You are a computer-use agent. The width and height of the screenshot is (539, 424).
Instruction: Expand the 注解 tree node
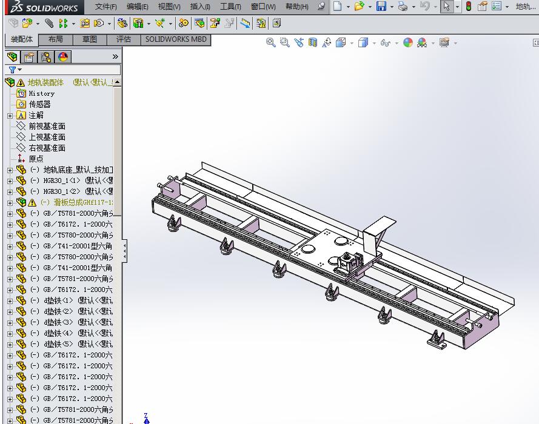[10, 116]
